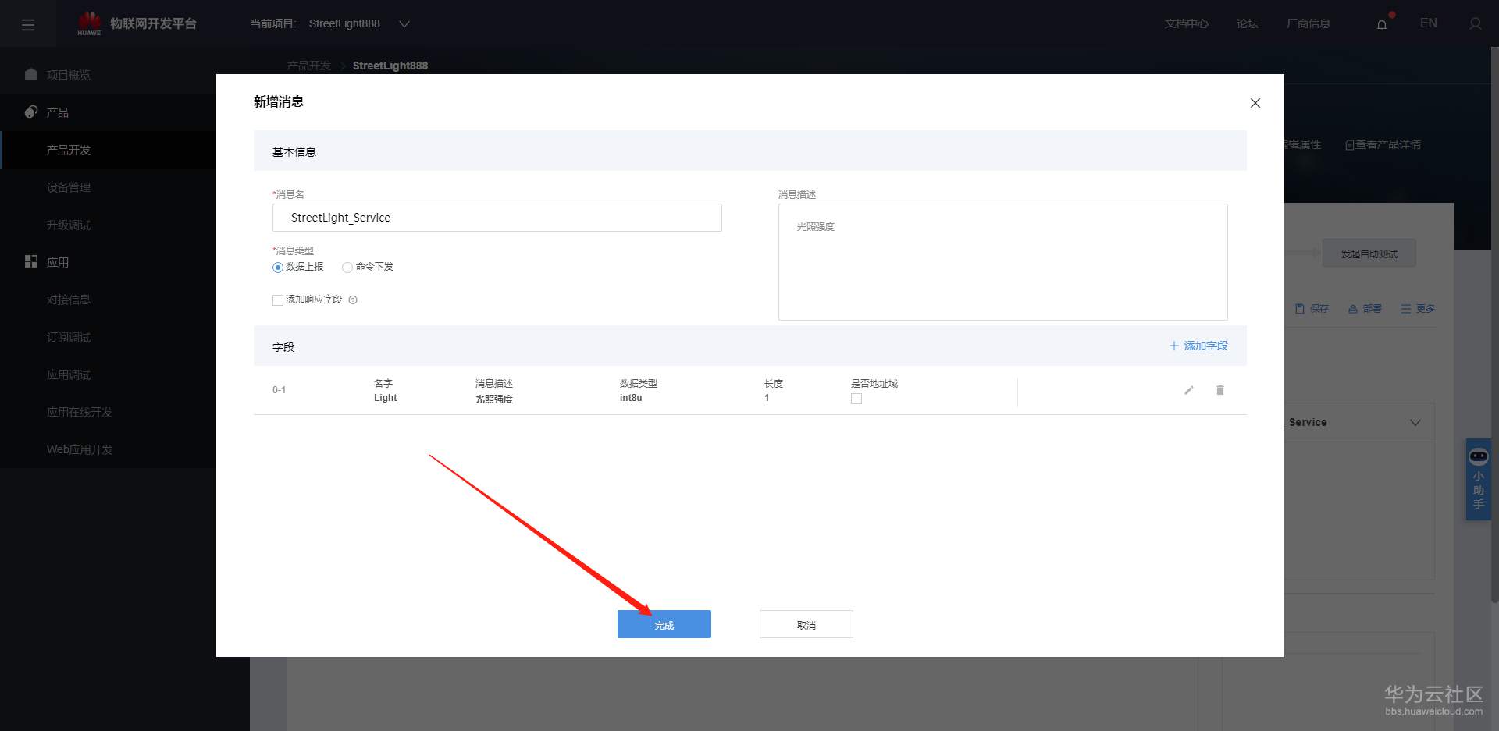
Task: Click the StreetLight888 breadcrumb text
Action: [x=390, y=66]
